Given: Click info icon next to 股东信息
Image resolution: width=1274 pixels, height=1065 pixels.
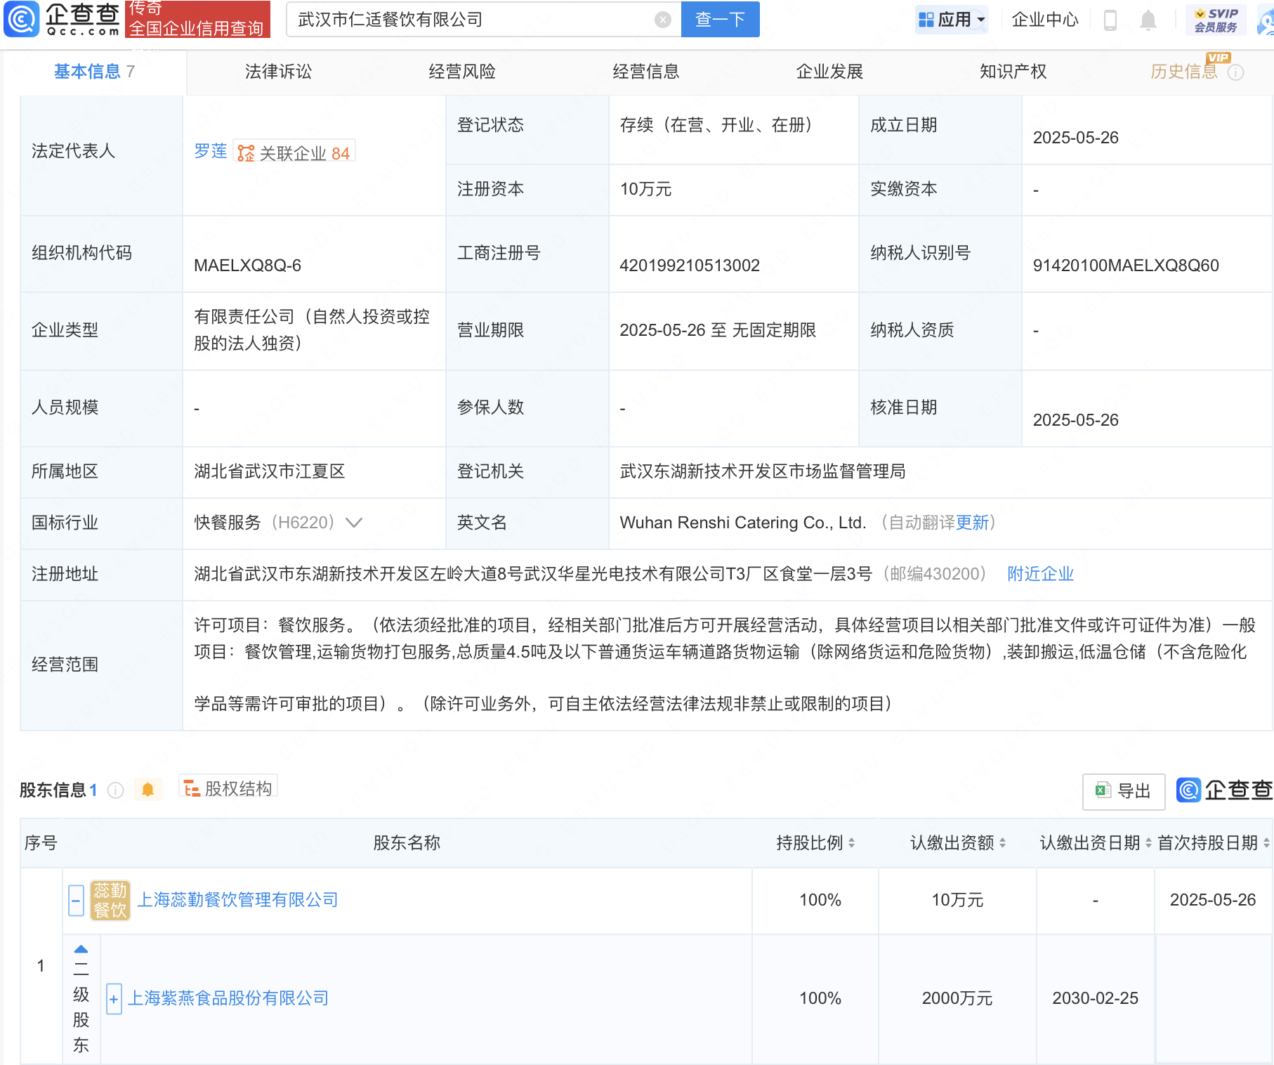Looking at the screenshot, I should click(115, 790).
